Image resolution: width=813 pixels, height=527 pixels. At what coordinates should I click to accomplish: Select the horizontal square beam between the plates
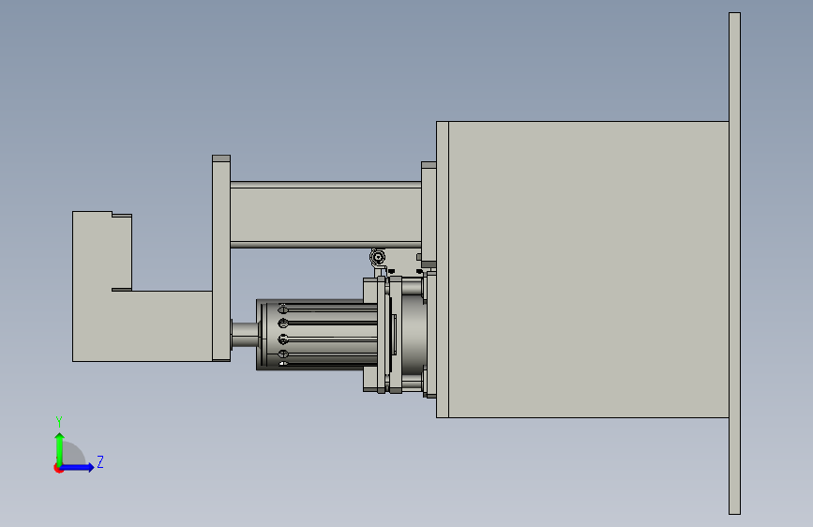pos(325,214)
